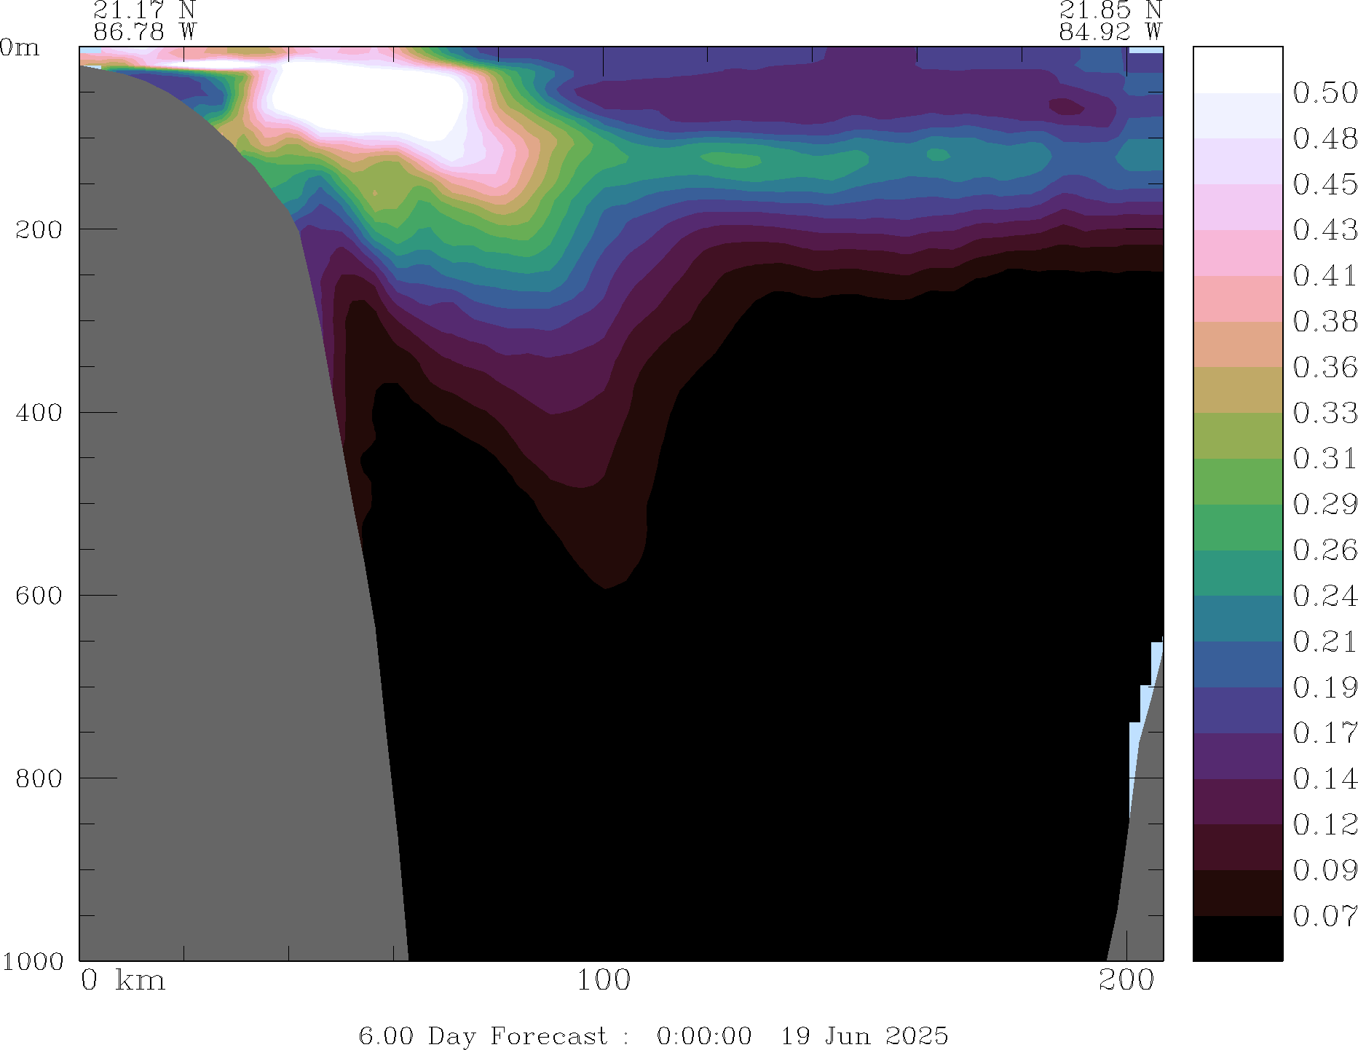Click the white swatch above 0.50

[x=1237, y=69]
